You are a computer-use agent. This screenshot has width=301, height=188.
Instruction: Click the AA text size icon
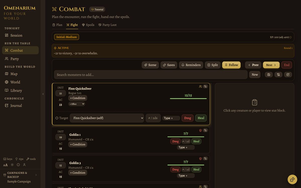point(6,165)
